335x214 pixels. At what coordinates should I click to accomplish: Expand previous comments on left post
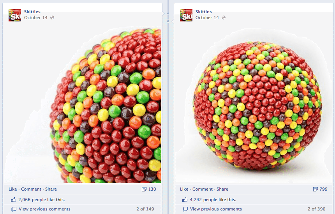44,209
